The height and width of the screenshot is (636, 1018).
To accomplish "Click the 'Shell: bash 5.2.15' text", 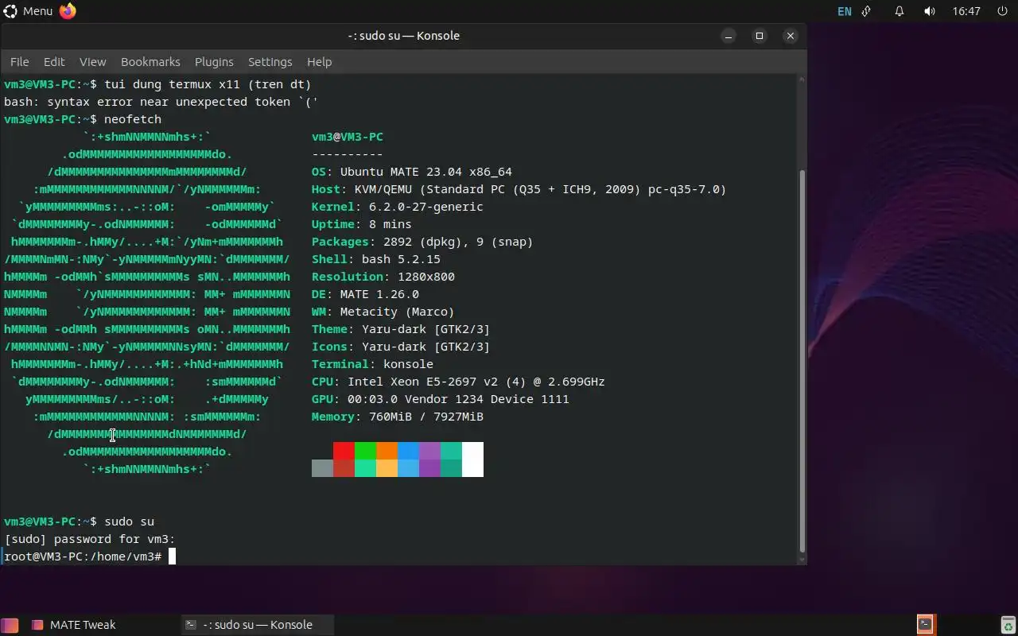I will (376, 259).
